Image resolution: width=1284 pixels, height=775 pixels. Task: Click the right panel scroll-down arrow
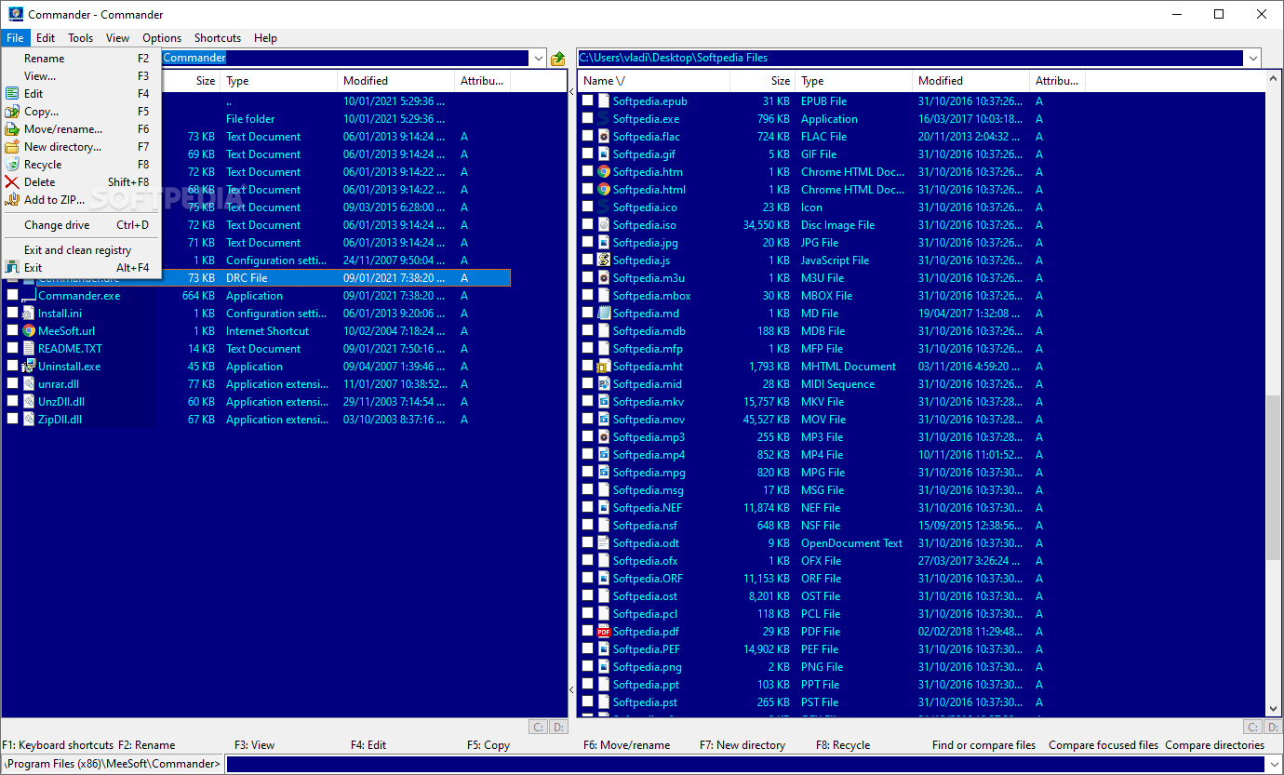1273,709
